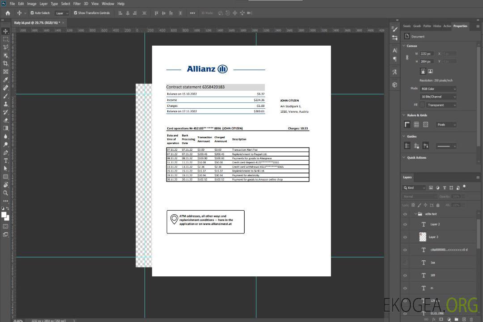The width and height of the screenshot is (483, 322).
Task: Open the guide line style dropdown
Action: coord(446,146)
